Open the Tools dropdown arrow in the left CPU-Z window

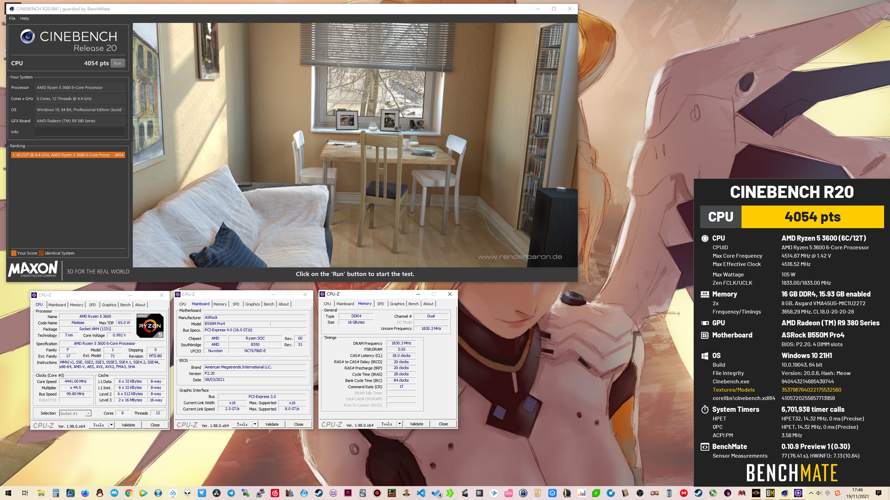click(111, 425)
